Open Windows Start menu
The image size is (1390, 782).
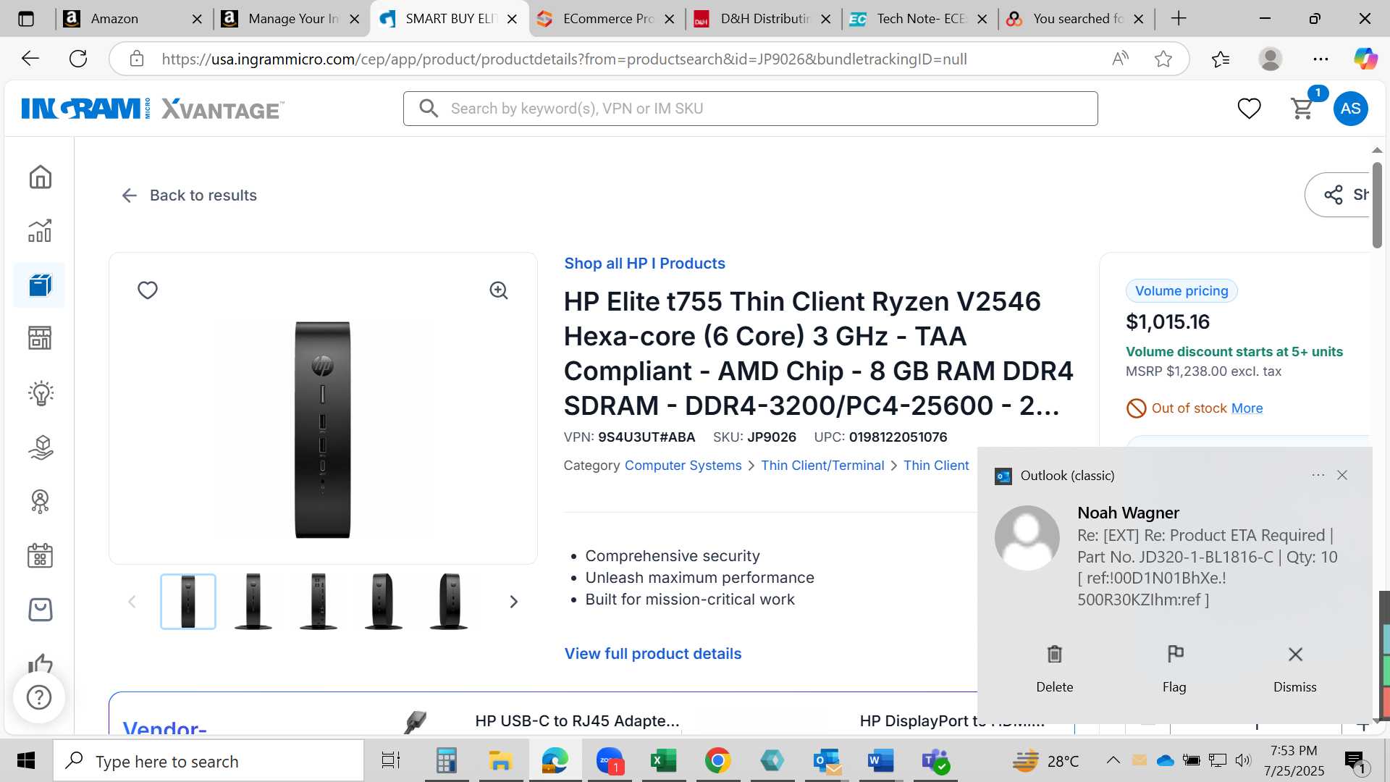[26, 761]
